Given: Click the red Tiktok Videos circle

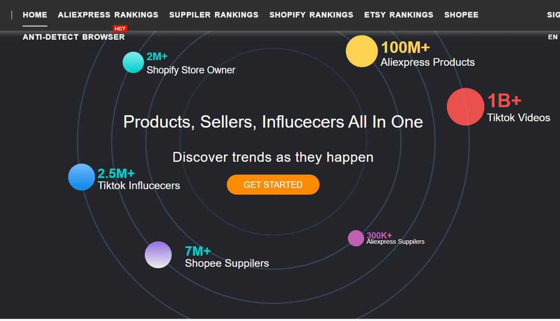Looking at the screenshot, I should click(465, 107).
